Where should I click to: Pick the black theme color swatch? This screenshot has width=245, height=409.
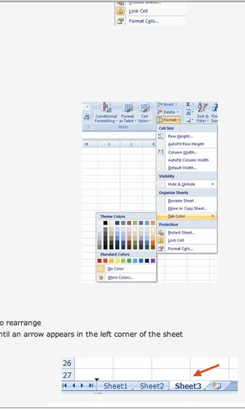click(x=105, y=223)
